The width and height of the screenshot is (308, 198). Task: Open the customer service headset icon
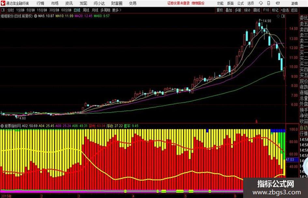pos(261,3)
